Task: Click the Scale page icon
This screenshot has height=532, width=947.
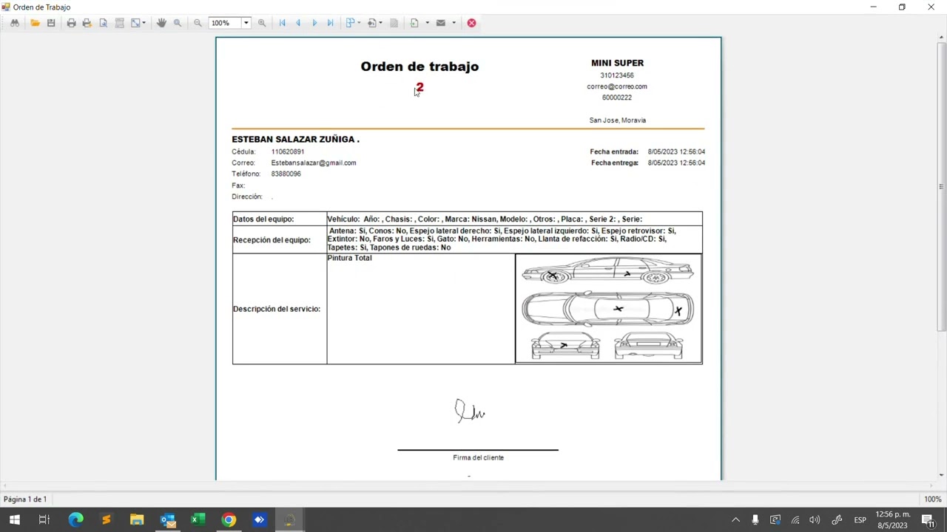Action: point(135,23)
